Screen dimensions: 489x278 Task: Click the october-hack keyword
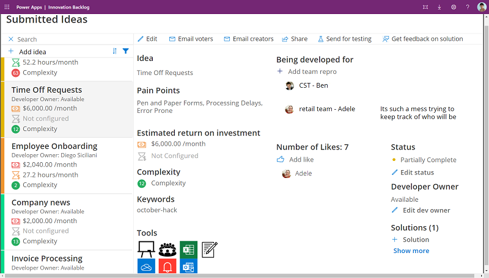tap(157, 210)
